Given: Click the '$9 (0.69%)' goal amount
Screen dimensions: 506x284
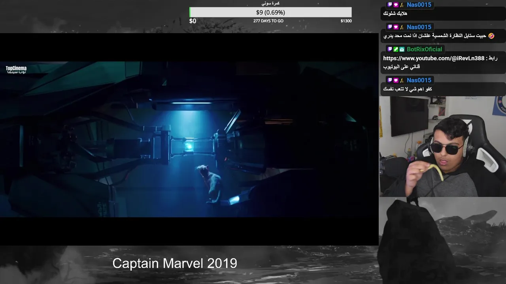Looking at the screenshot, I should 270,13.
